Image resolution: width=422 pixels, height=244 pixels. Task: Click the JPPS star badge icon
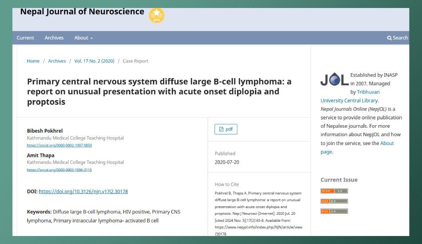click(157, 16)
